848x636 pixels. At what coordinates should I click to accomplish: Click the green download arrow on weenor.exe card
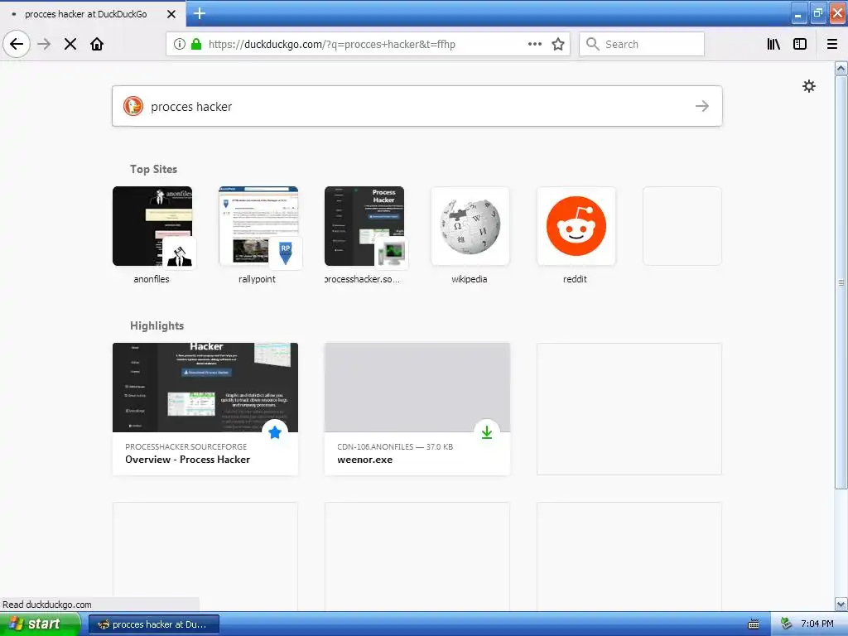487,432
